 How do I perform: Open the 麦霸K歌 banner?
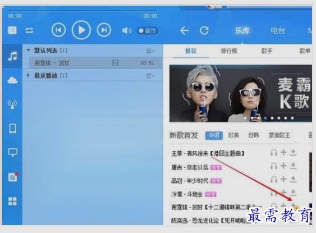[241, 93]
